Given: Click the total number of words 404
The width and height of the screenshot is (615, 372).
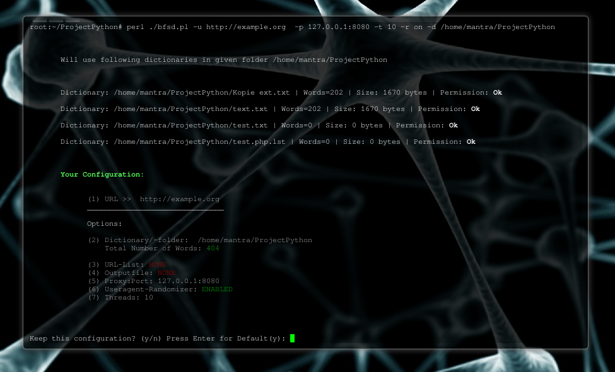Looking at the screenshot, I should (213, 248).
